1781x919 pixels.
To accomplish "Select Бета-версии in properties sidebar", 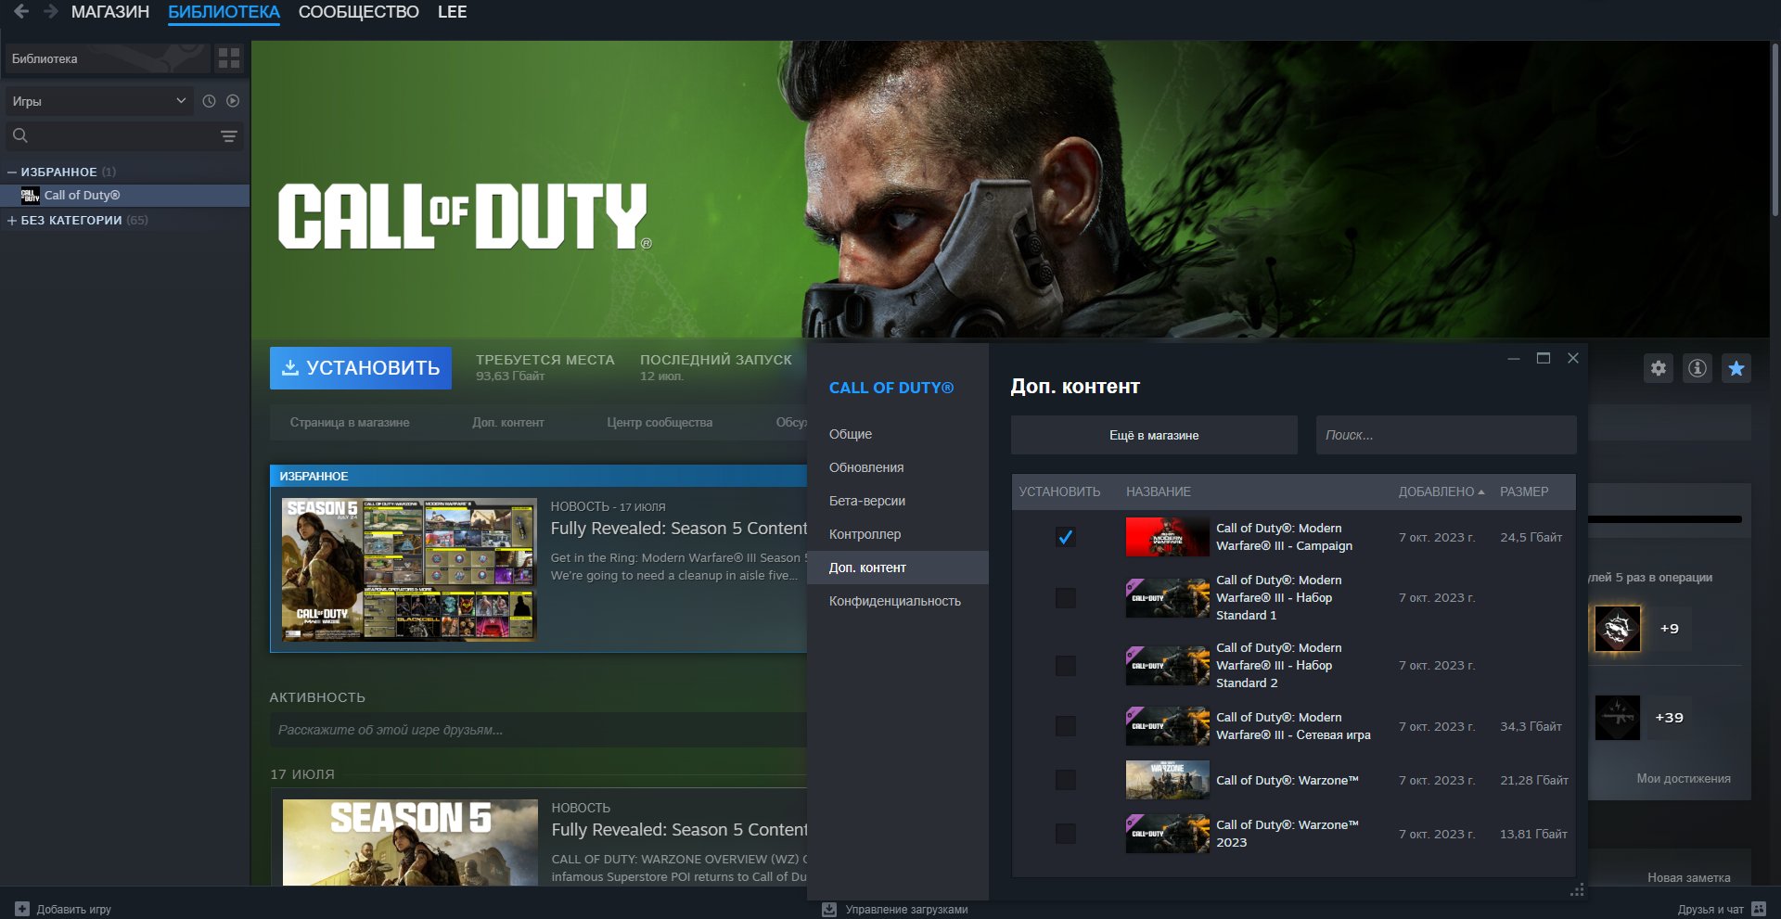I will [898, 501].
